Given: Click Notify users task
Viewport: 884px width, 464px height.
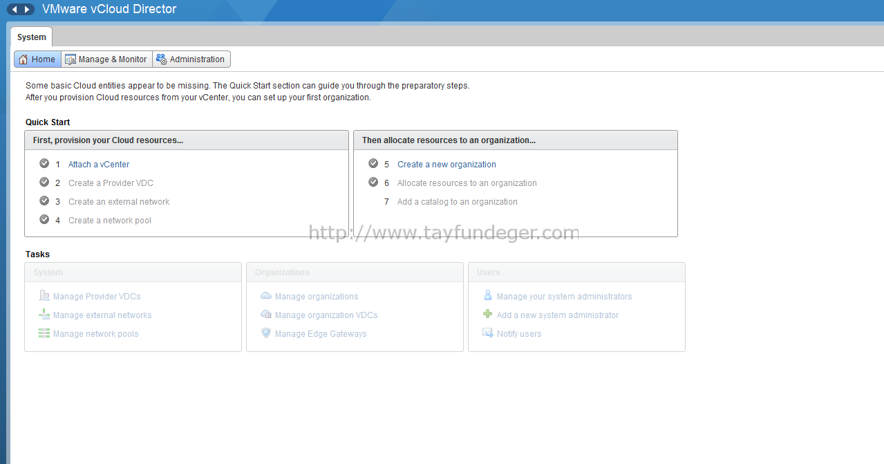Looking at the screenshot, I should (519, 334).
